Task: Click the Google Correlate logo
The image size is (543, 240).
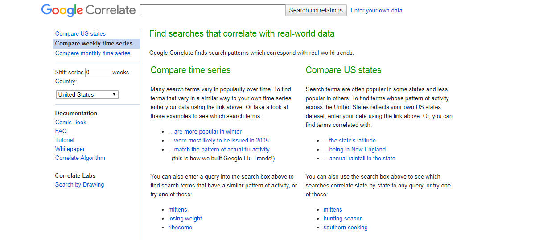Action: [88, 10]
